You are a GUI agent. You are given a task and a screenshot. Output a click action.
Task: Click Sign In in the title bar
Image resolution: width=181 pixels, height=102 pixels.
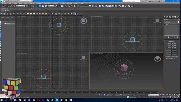(151, 1)
